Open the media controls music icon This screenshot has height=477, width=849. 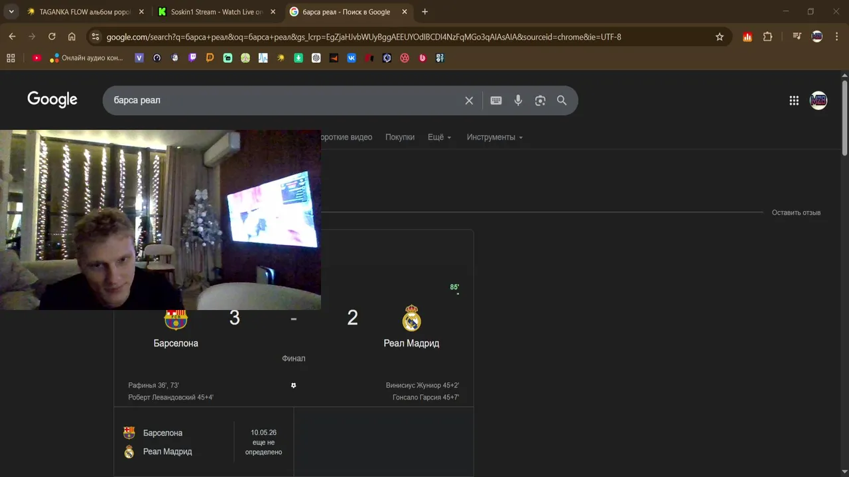pyautogui.click(x=797, y=36)
